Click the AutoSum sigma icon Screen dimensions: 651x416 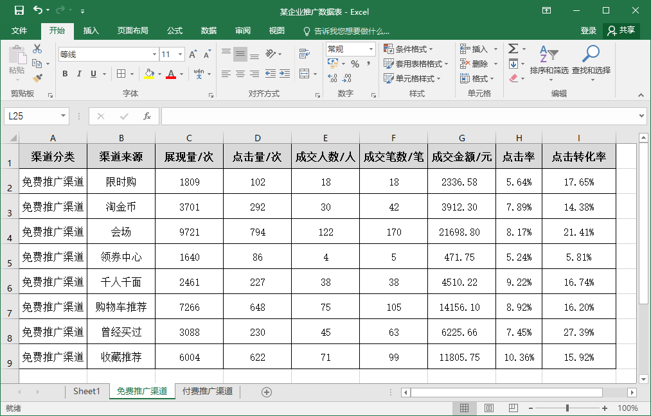pos(513,49)
